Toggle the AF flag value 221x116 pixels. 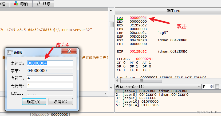[x=150, y=63]
